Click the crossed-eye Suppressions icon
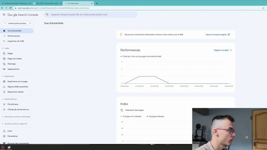Viewport: 267px width, 150px height. coord(4,69)
